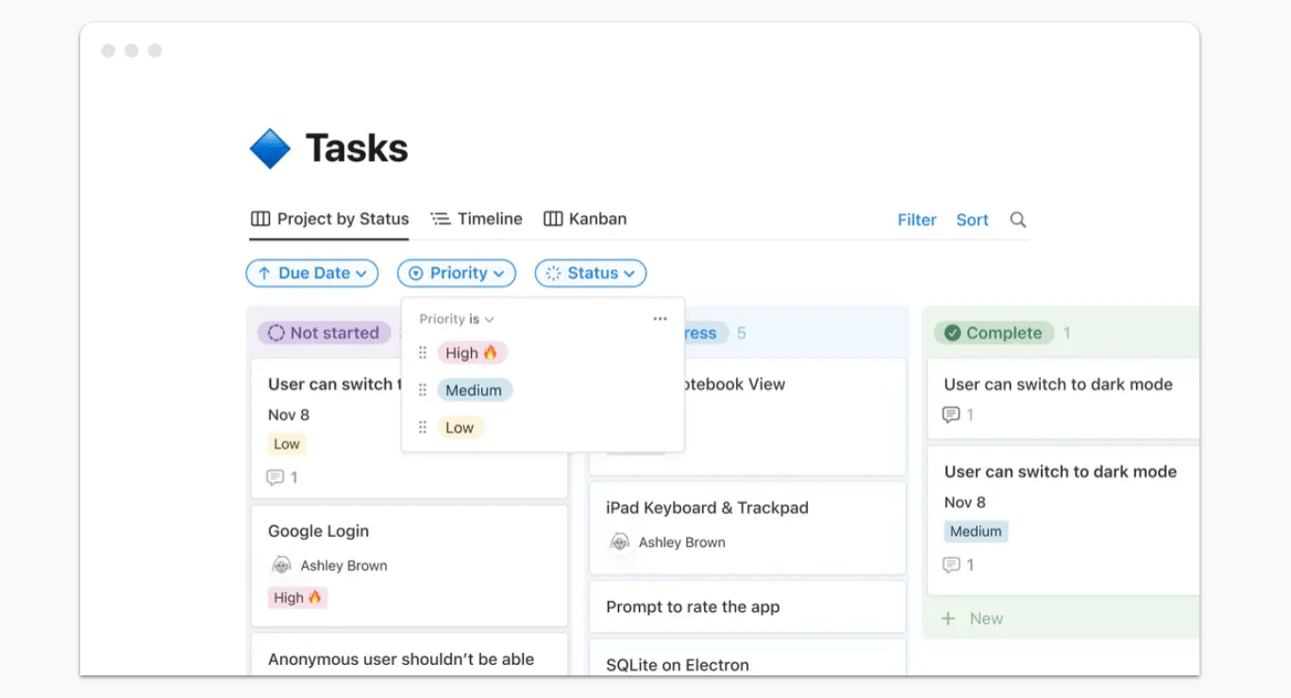Image resolution: width=1291 pixels, height=698 pixels.
Task: Open the three-dot menu in Priority popup
Action: (660, 319)
